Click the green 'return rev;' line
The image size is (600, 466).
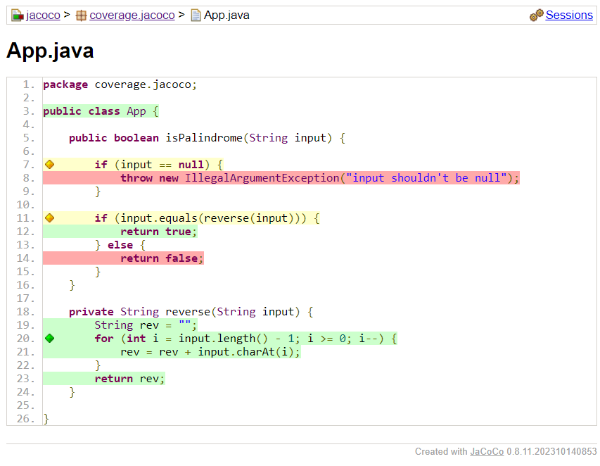coord(129,379)
